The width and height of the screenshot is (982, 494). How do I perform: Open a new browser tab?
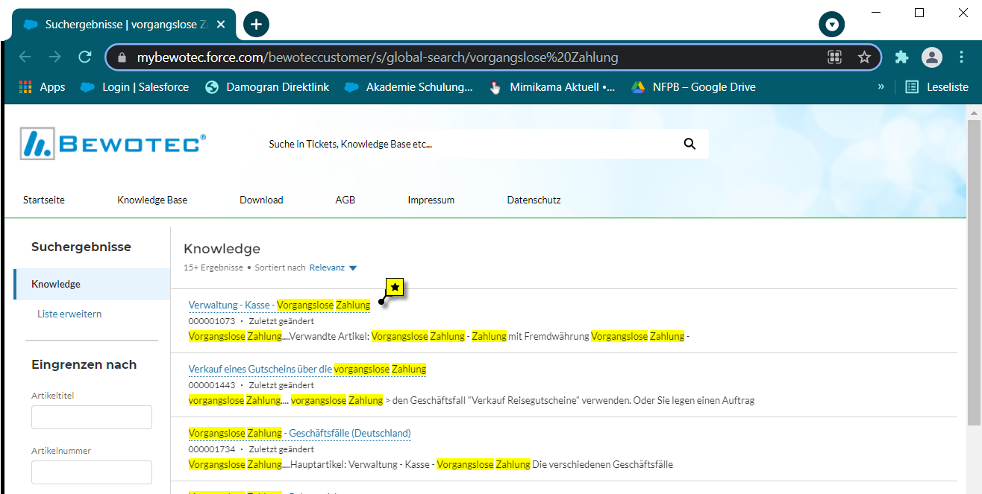(x=256, y=25)
